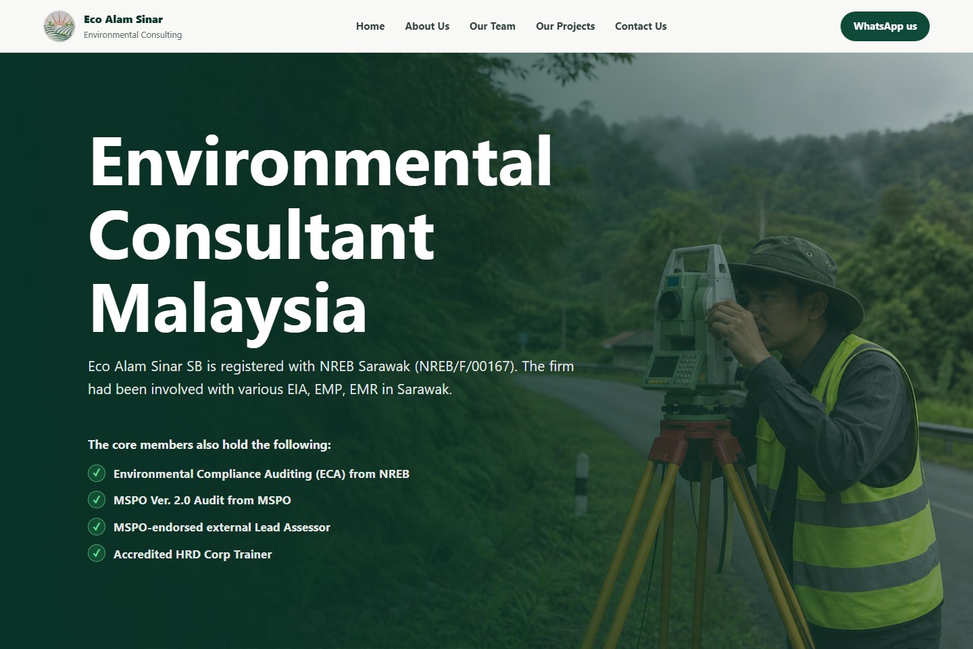Open the Contact Us page
The image size is (973, 649).
[641, 26]
